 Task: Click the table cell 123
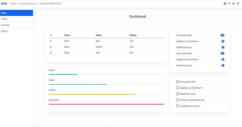point(131,41)
